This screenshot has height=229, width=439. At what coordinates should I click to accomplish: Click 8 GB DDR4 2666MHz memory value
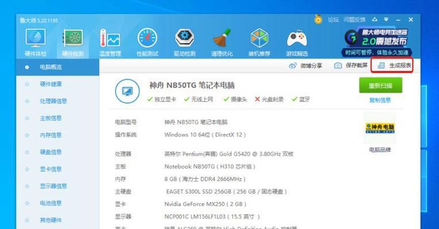tap(205, 179)
